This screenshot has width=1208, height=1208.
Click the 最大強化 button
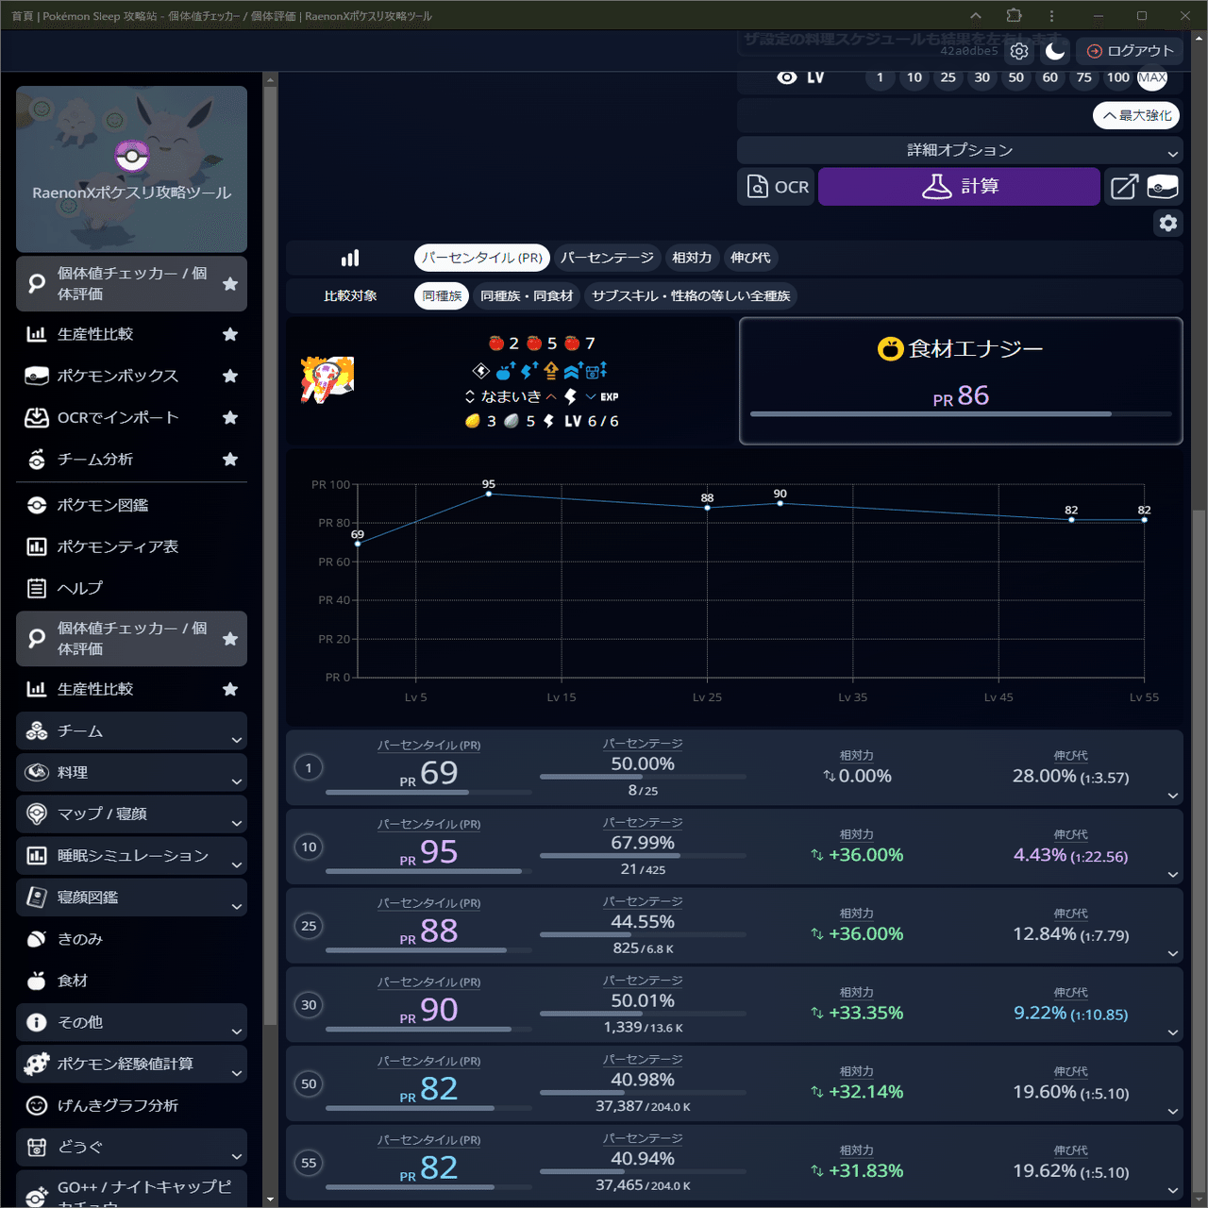[x=1136, y=115]
